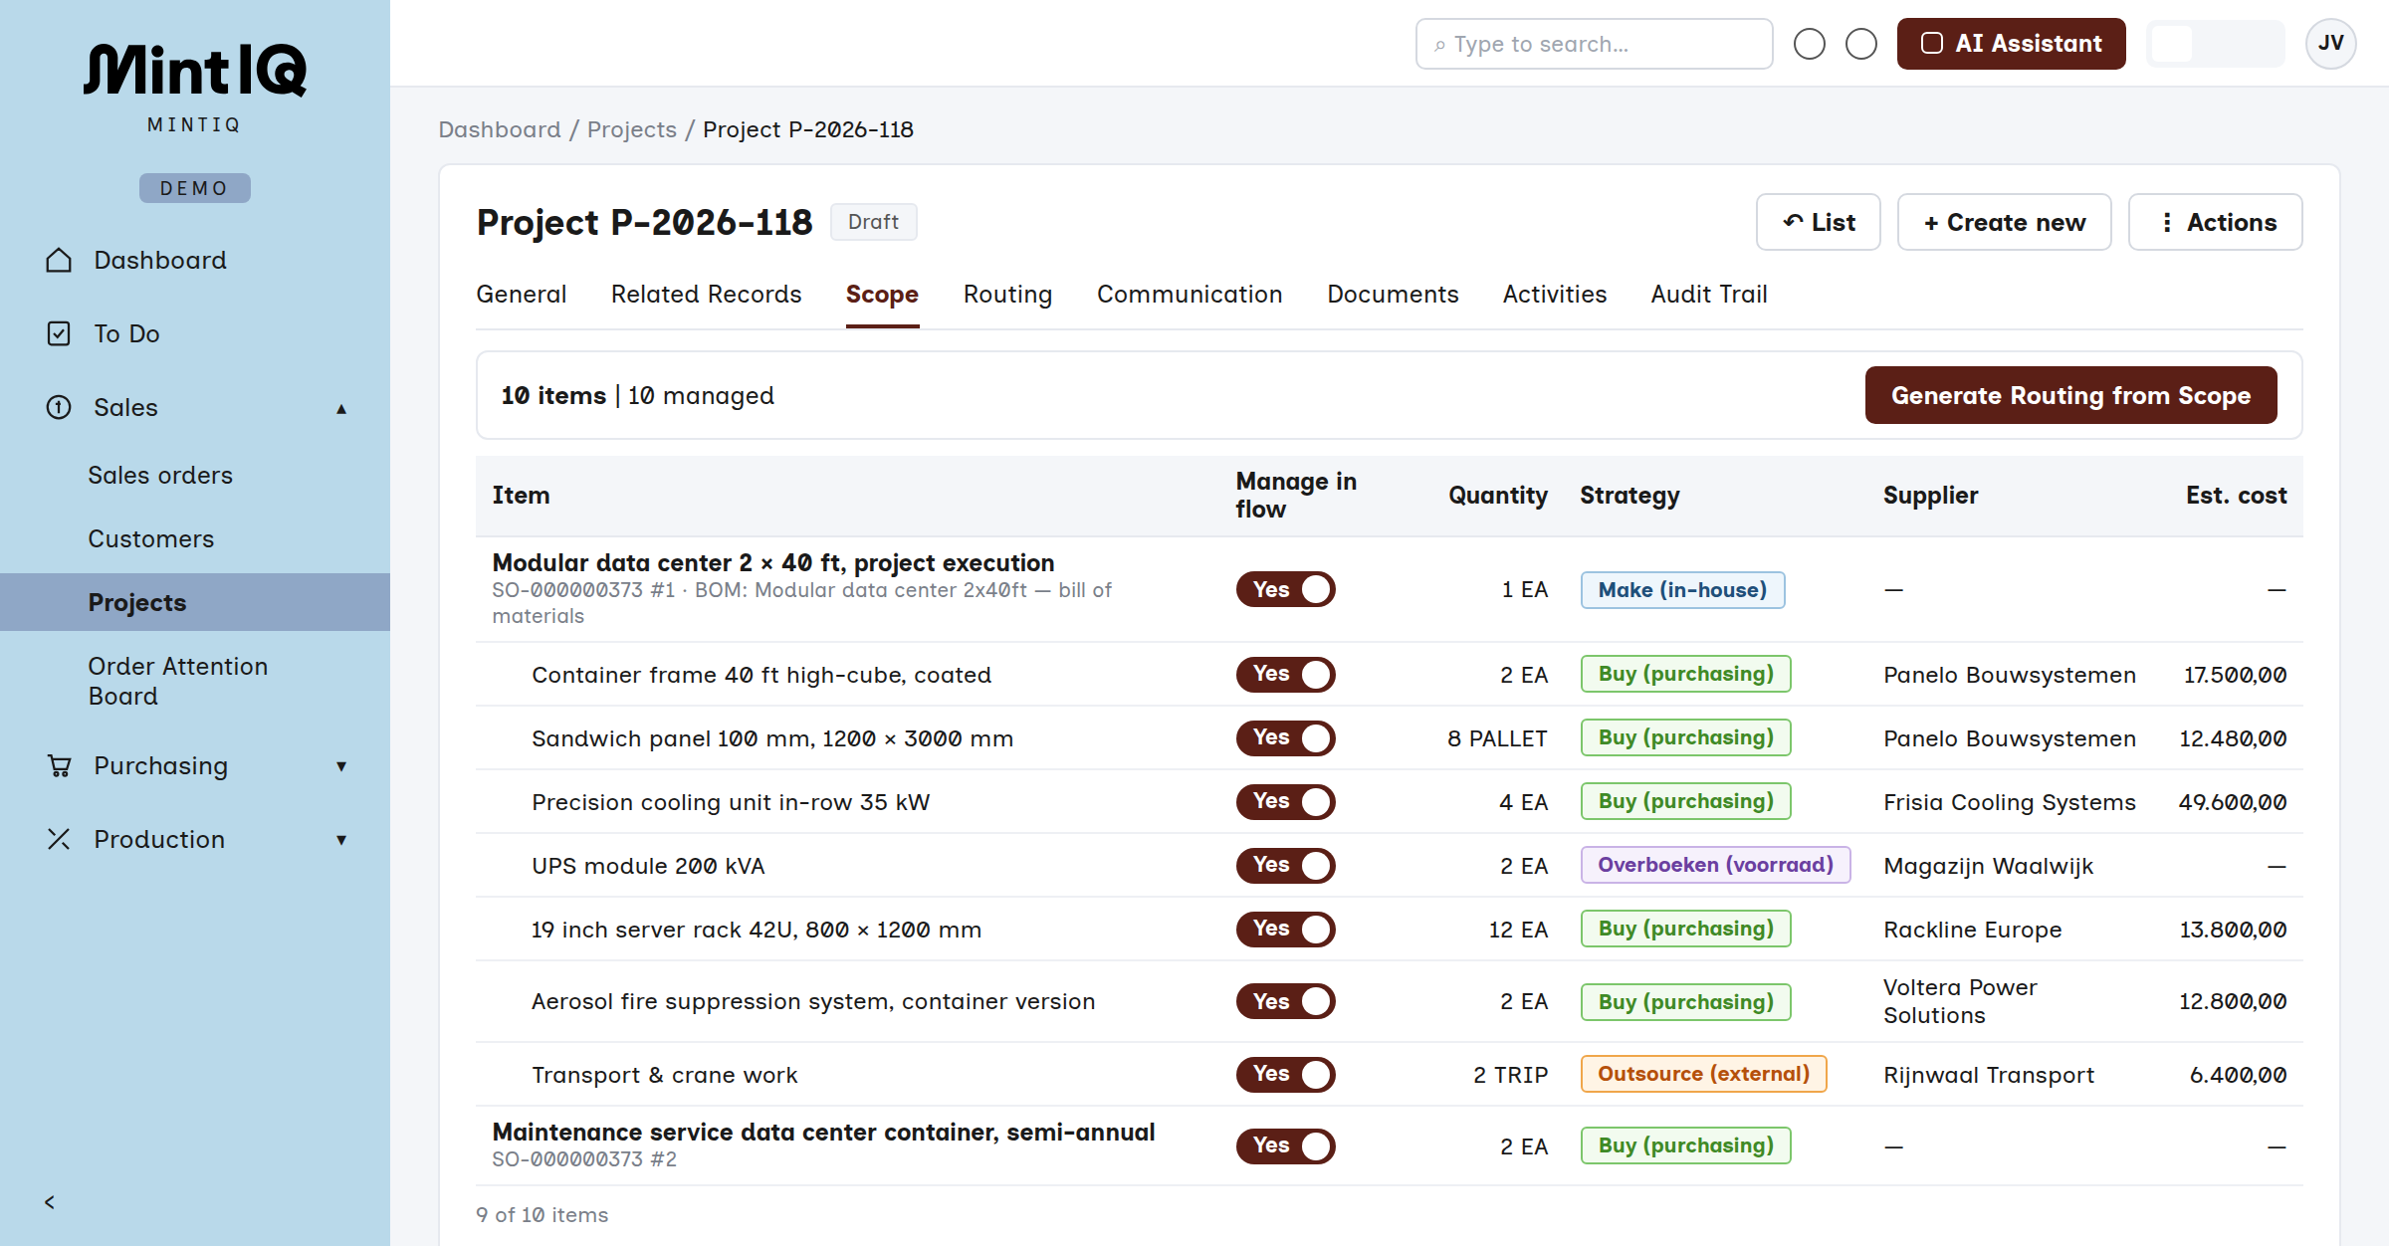Open the AI Assistant
Image resolution: width=2389 pixels, height=1246 pixels.
[2011, 44]
